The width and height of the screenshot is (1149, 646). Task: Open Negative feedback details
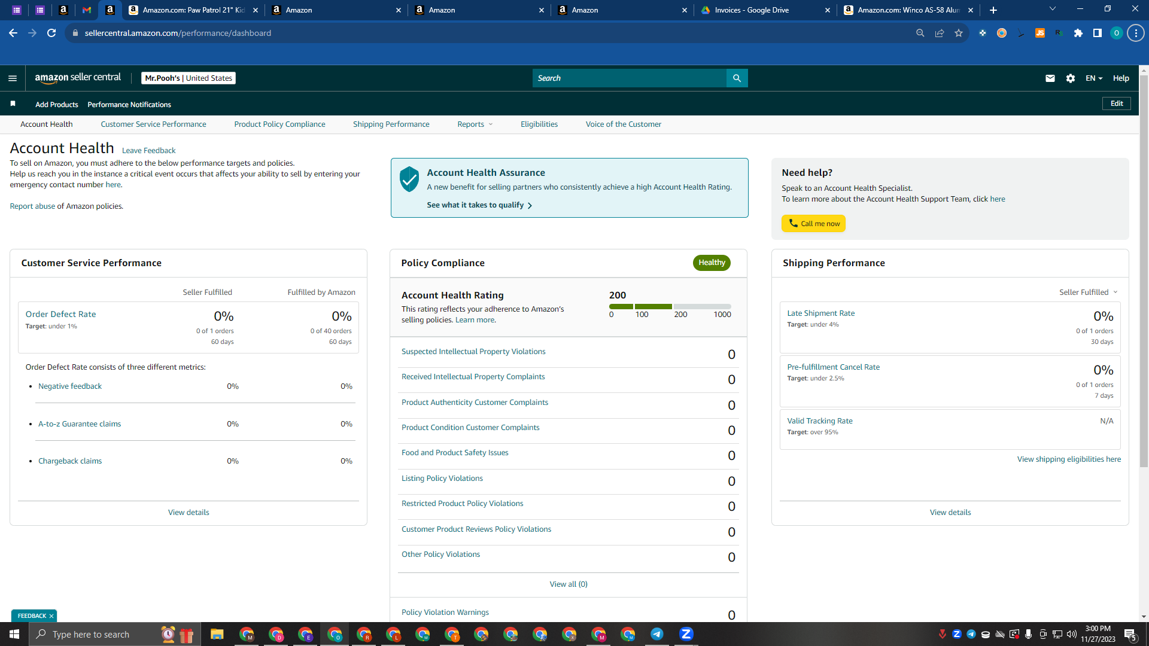tap(70, 386)
